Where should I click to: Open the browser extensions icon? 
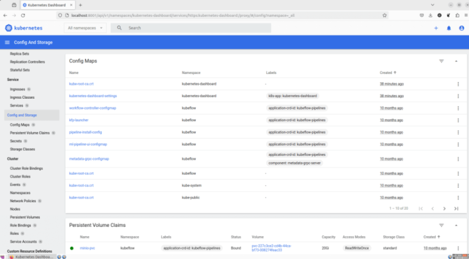[x=457, y=15]
